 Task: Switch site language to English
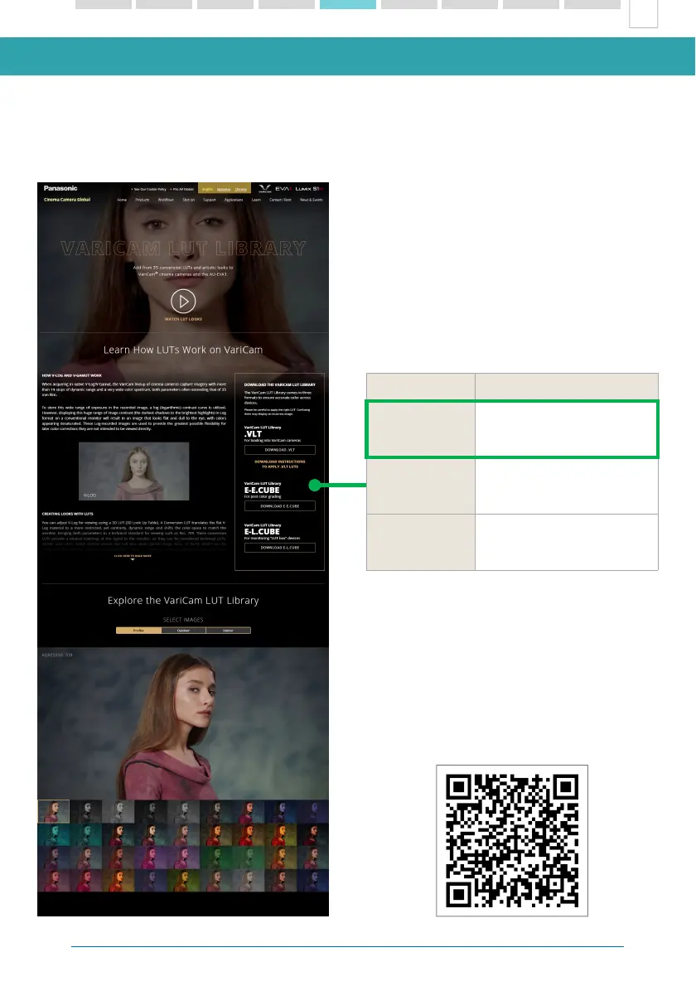pyautogui.click(x=207, y=189)
